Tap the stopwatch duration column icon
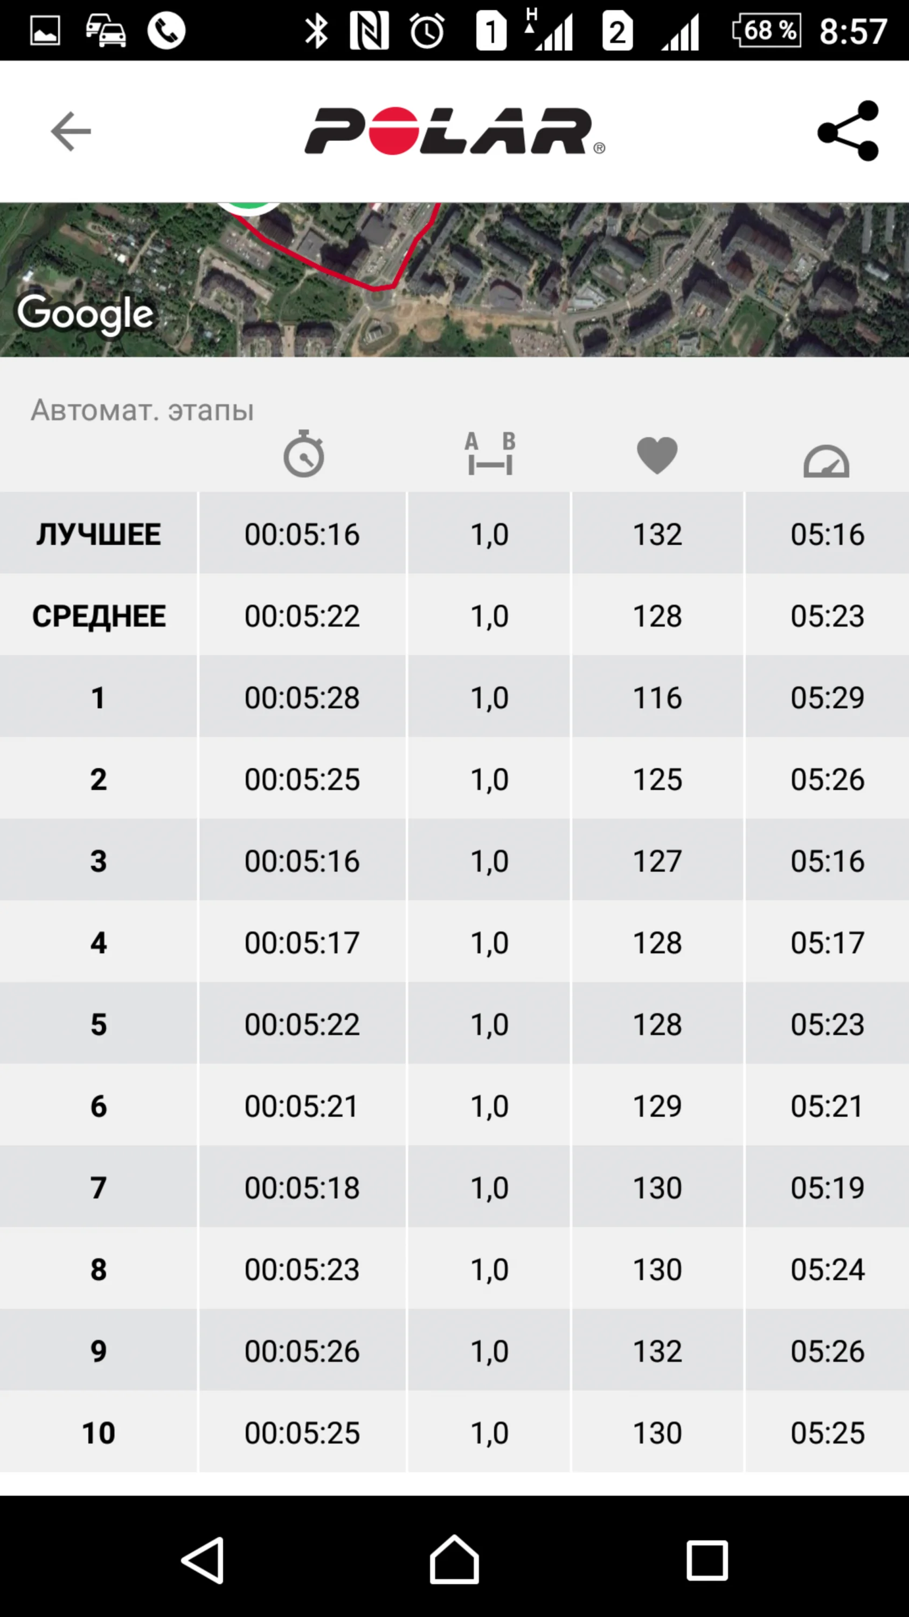 (x=303, y=454)
